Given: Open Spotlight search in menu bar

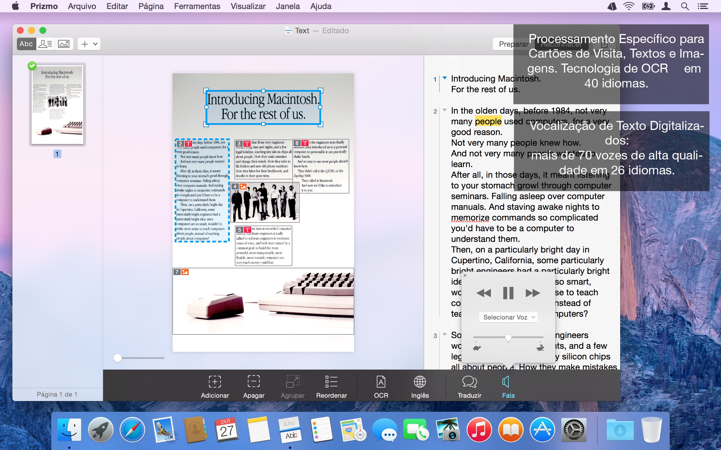Looking at the screenshot, I should pyautogui.click(x=685, y=6).
